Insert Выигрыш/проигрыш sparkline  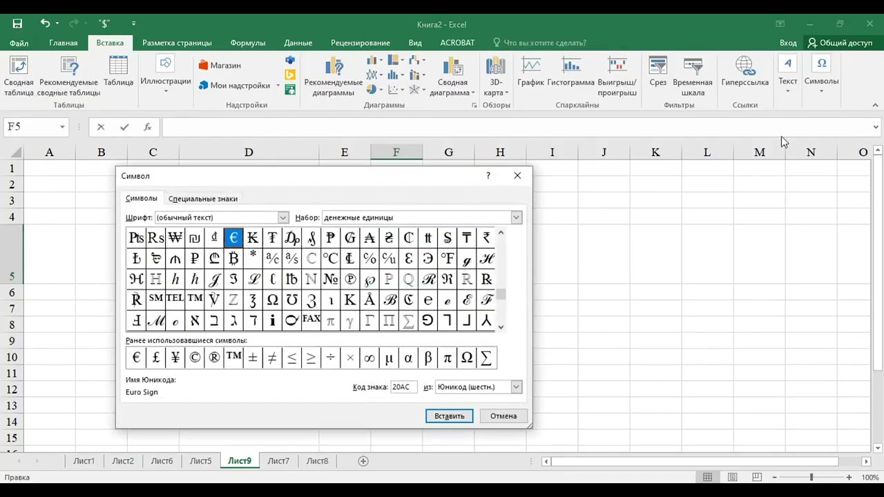(x=617, y=77)
